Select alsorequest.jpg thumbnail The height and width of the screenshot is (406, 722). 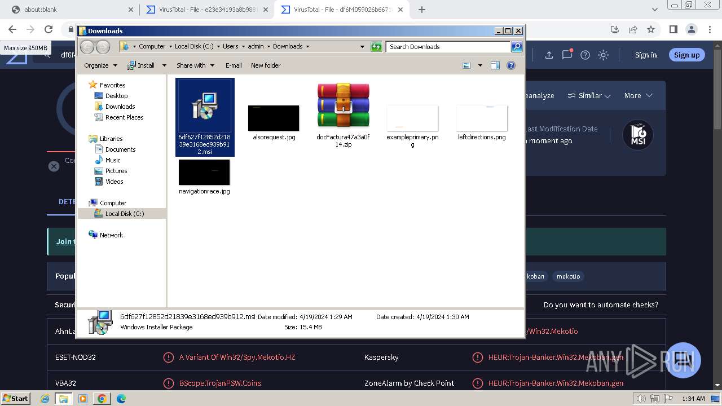pos(274,122)
